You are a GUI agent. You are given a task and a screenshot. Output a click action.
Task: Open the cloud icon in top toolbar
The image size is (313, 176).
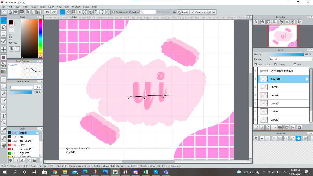tap(4, 12)
